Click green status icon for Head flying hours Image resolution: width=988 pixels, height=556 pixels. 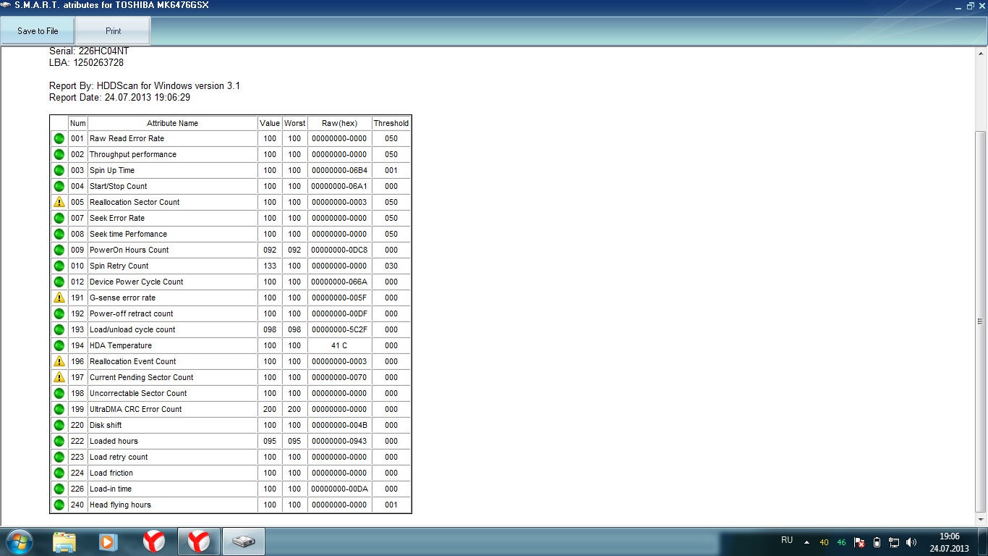(59, 505)
